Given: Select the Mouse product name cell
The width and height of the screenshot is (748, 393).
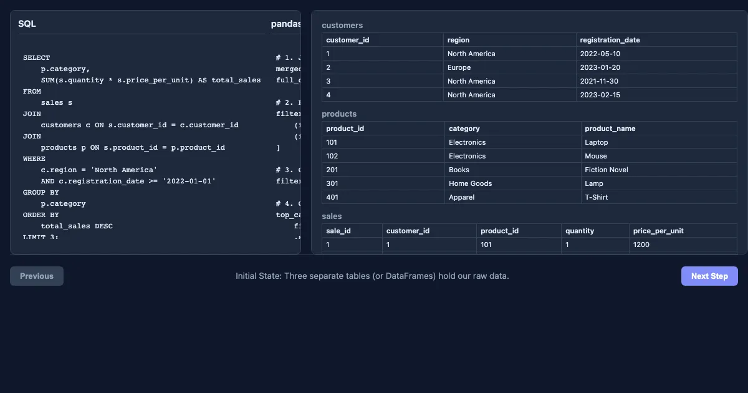Looking at the screenshot, I should pyautogui.click(x=659, y=156).
